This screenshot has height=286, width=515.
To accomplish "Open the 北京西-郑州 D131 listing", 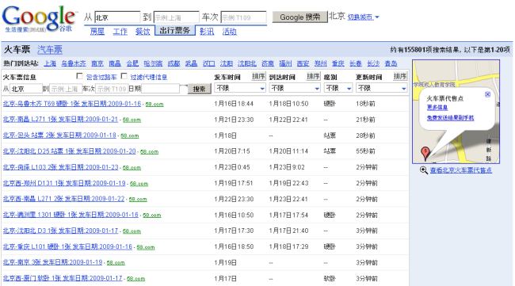I will (x=64, y=183).
